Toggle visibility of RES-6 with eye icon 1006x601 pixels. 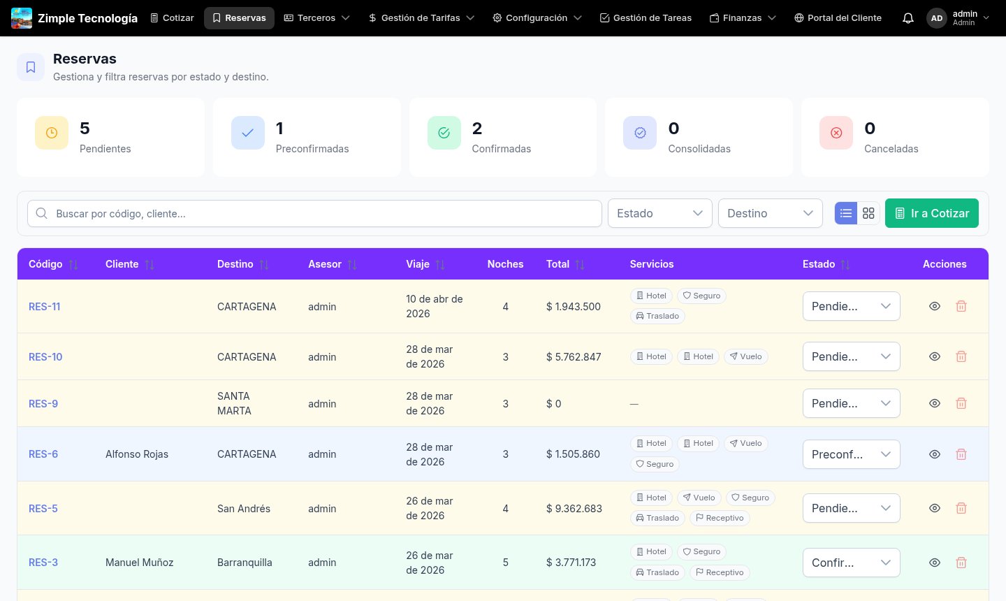934,454
